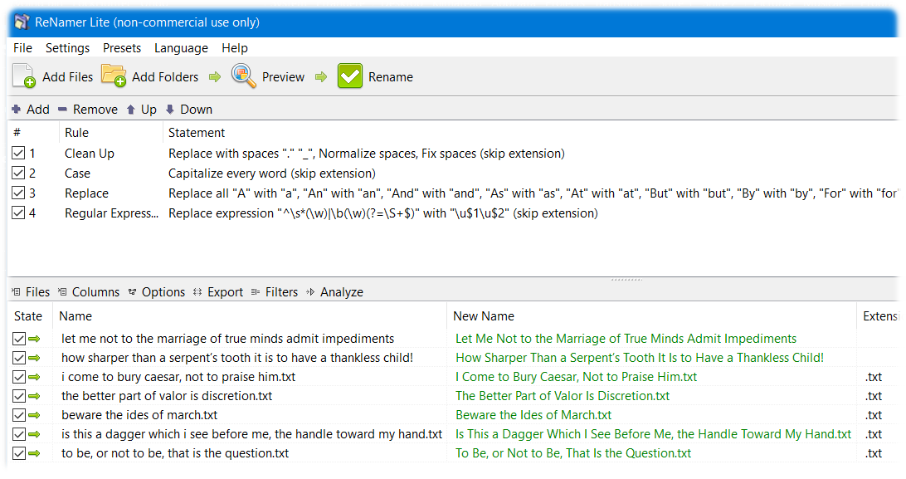Click the Add Folders button label

pyautogui.click(x=164, y=77)
